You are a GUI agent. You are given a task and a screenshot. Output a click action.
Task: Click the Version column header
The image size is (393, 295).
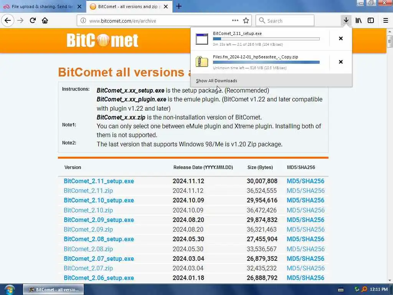[x=73, y=167]
